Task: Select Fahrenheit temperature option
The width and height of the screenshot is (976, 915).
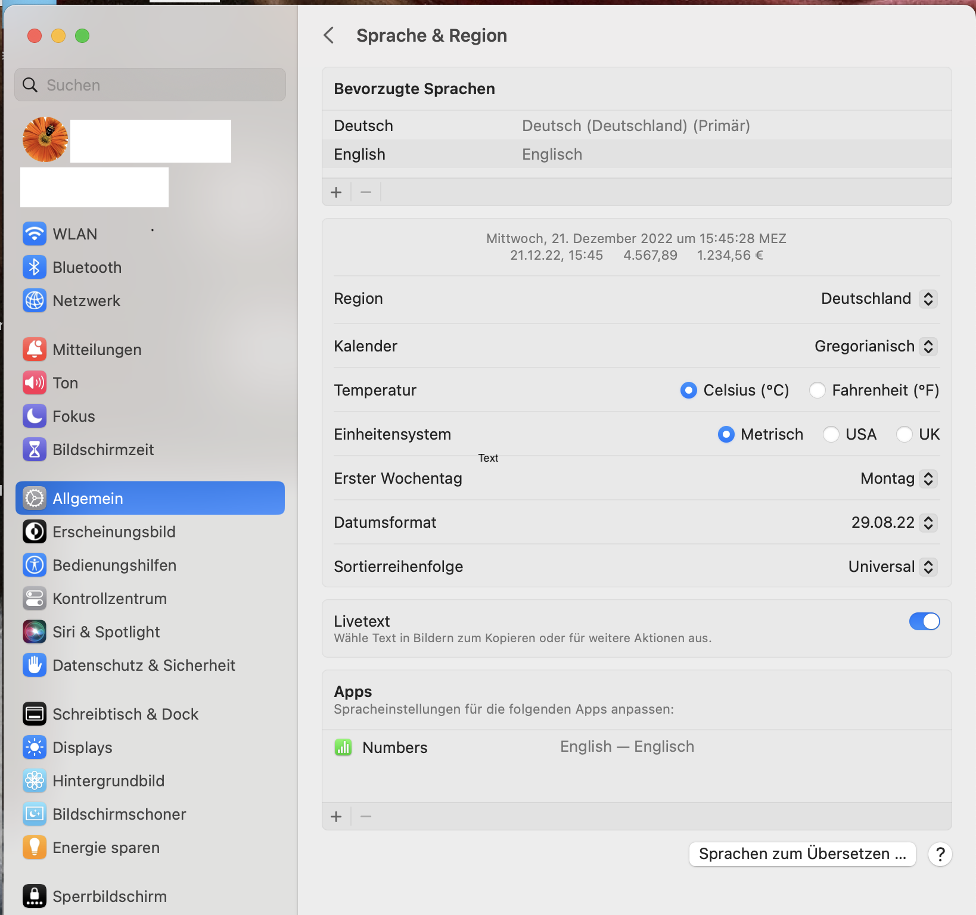Action: coord(818,390)
